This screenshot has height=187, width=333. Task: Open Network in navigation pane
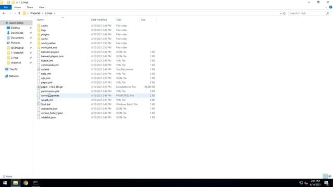point(14,76)
